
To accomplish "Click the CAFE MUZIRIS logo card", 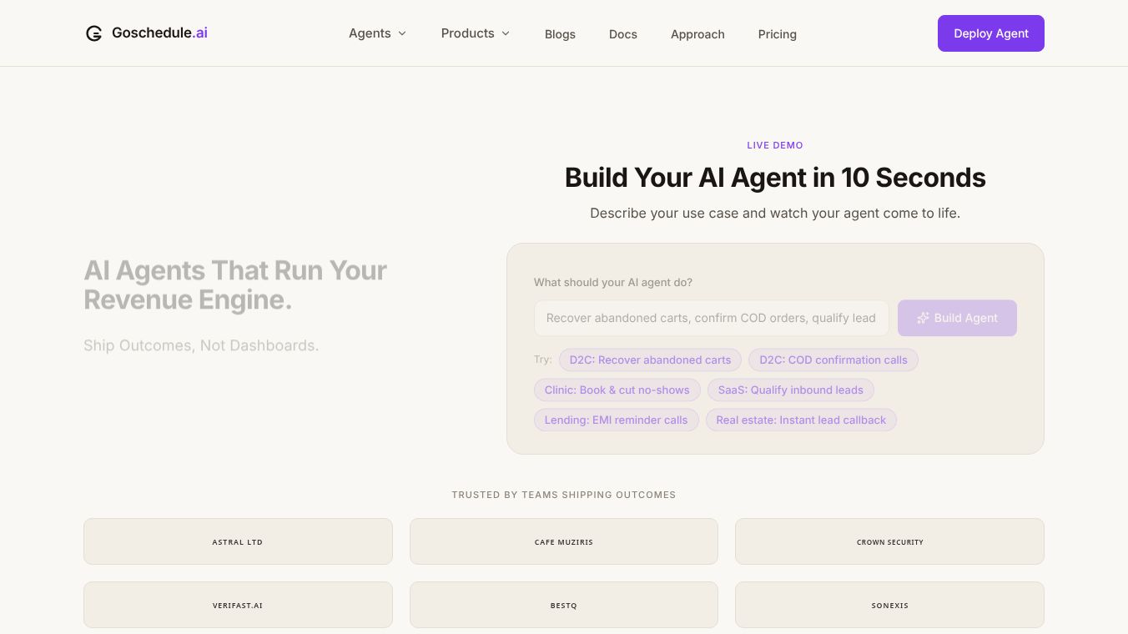I will pyautogui.click(x=564, y=541).
